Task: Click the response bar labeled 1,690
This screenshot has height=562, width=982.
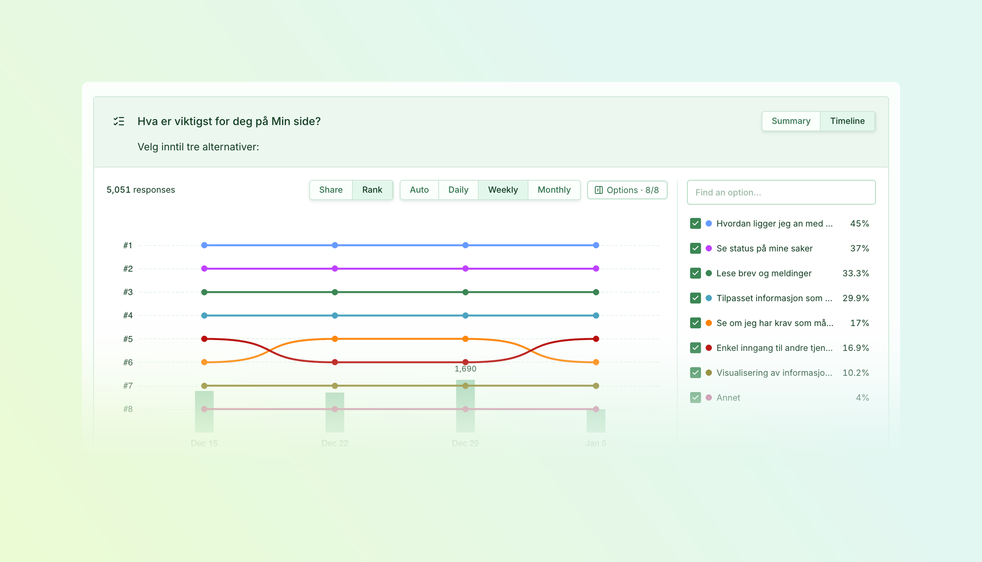Action: coord(465,406)
